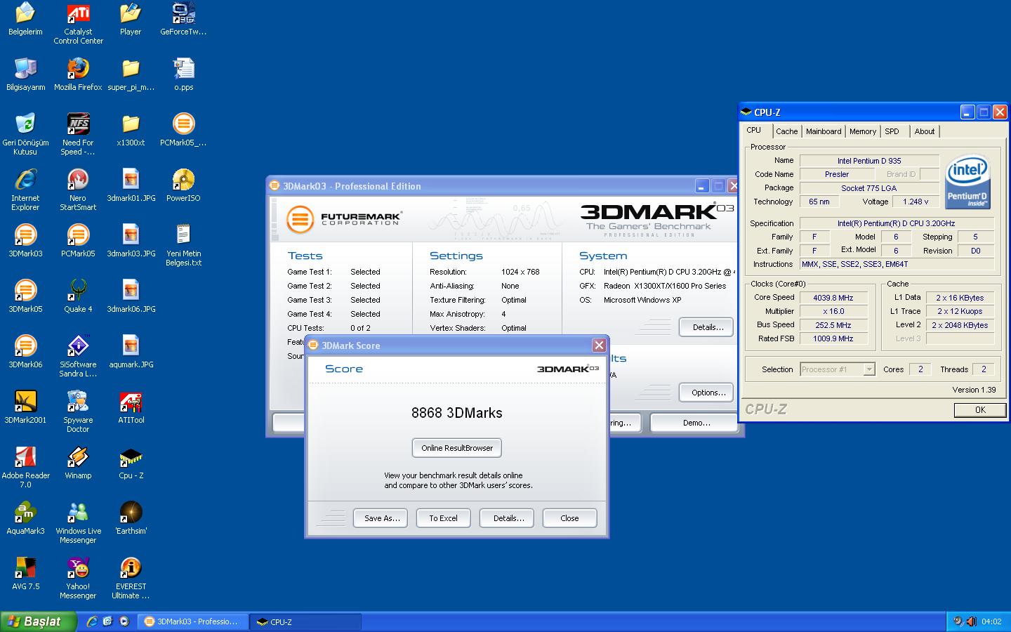Launch 3DMark03 desktop shortcut
Image resolution: width=1011 pixels, height=632 pixels.
[25, 241]
